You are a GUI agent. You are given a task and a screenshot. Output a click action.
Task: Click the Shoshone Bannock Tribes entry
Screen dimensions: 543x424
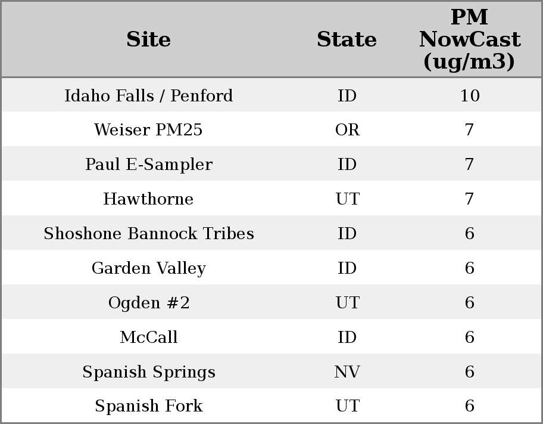point(148,234)
